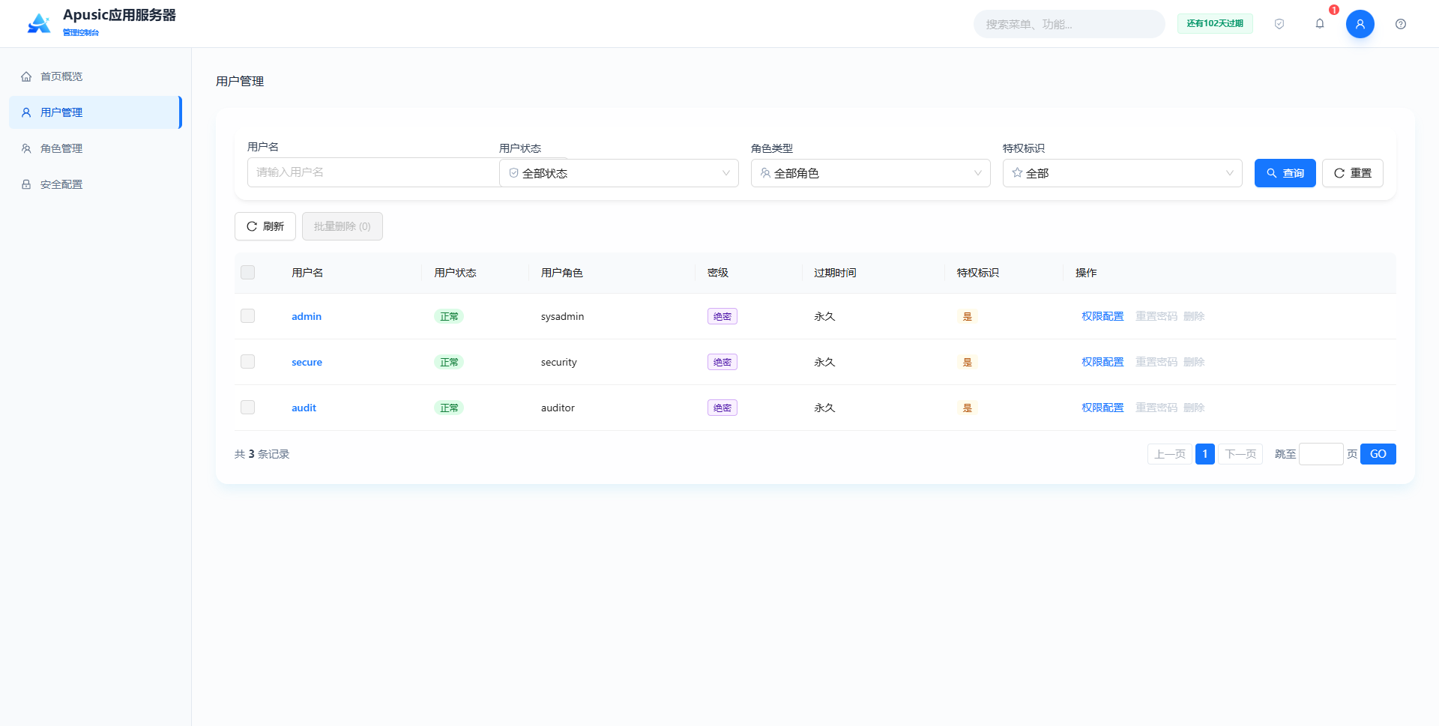Expand the 角色类型 全部角色 dropdown
The height and width of the screenshot is (726, 1439).
pyautogui.click(x=871, y=173)
